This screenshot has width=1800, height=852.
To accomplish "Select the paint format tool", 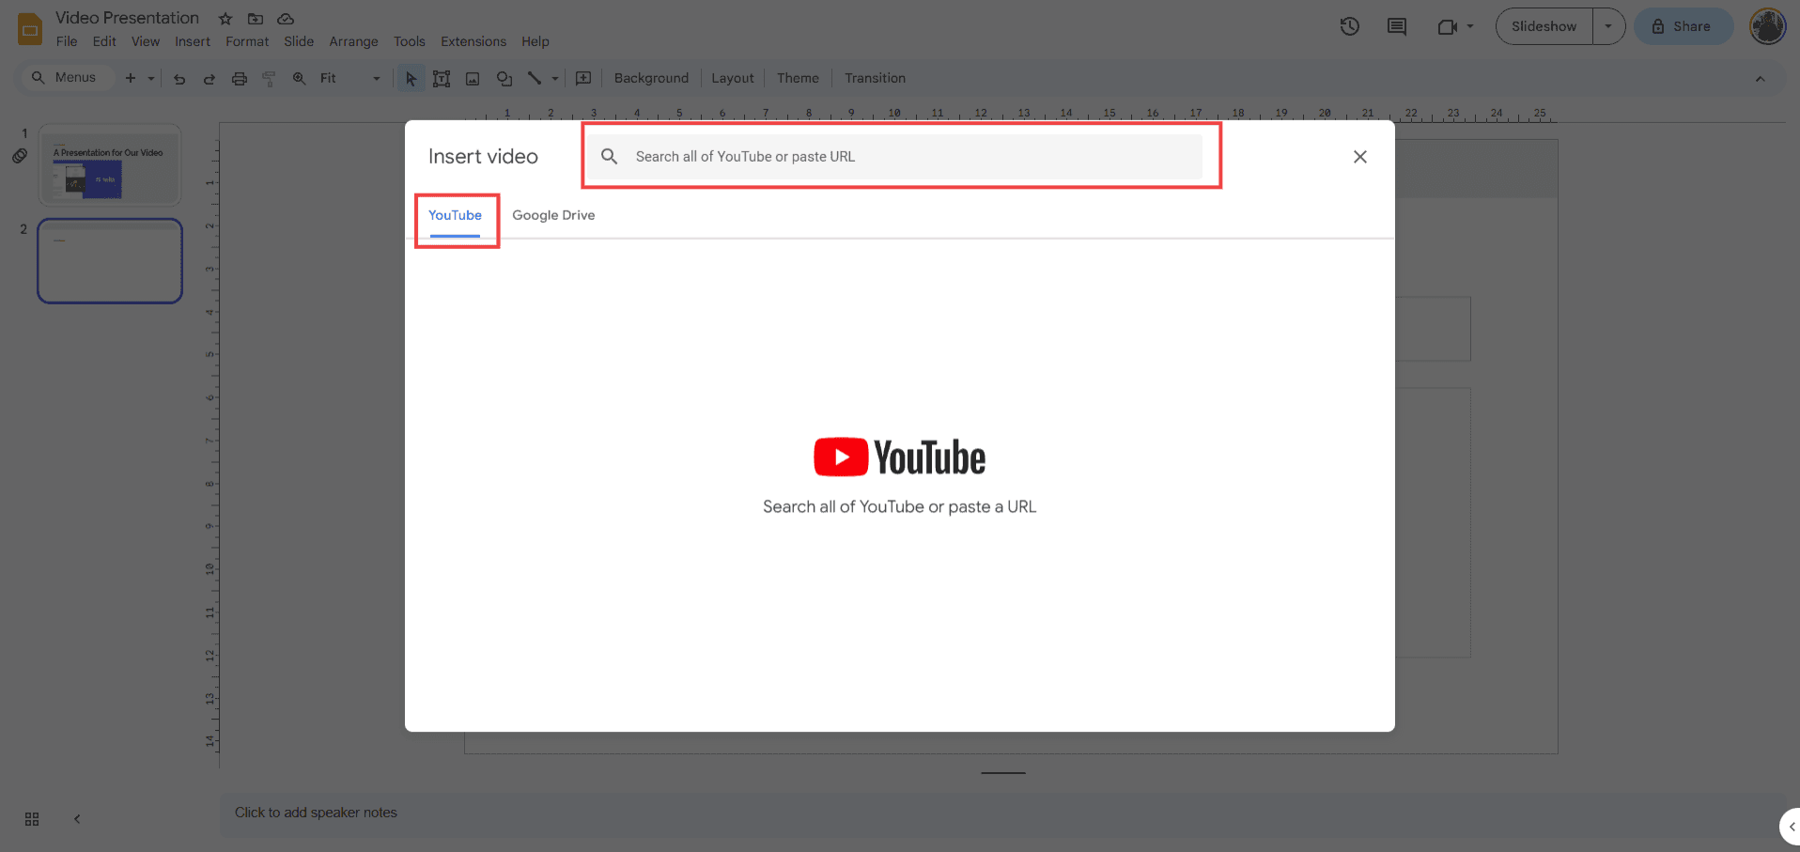I will (x=269, y=79).
